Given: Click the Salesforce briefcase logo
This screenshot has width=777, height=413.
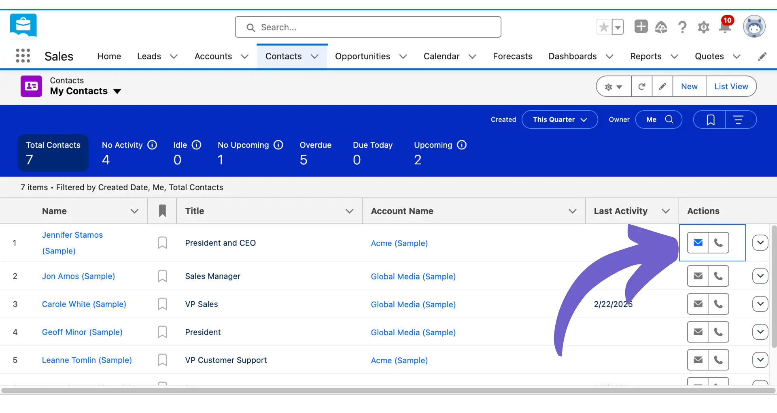Looking at the screenshot, I should (23, 27).
